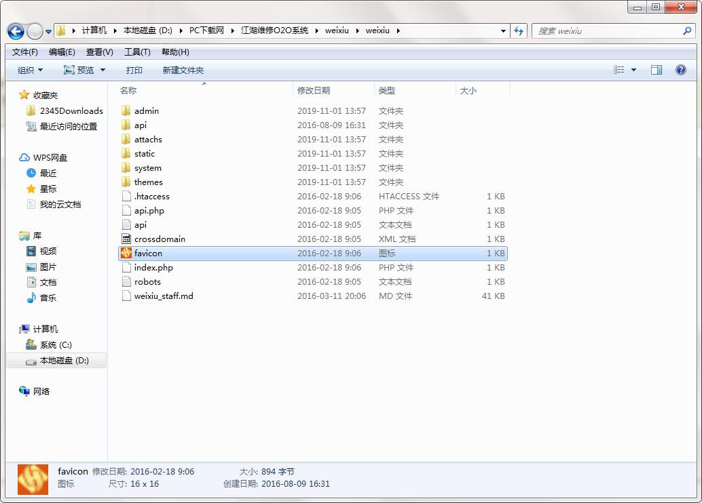702x503 pixels.
Task: Select the robots text document icon
Action: tap(126, 282)
